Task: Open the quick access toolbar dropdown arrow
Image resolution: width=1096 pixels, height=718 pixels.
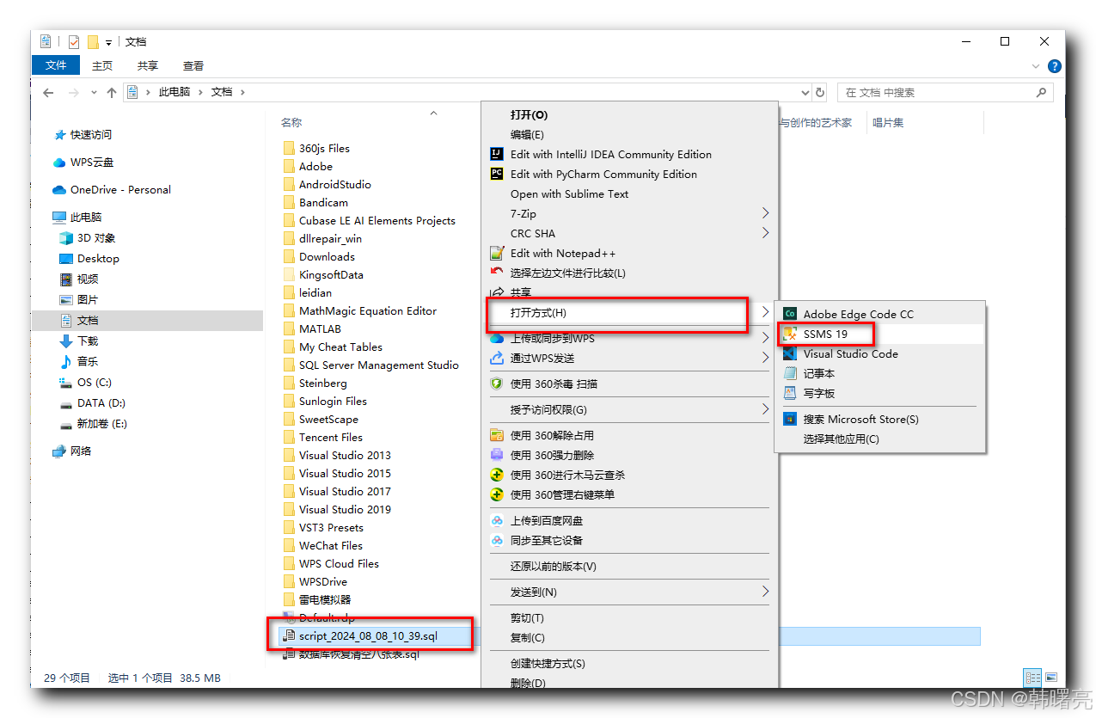Action: [x=109, y=42]
